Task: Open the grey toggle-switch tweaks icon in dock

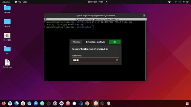Action: (x=55, y=103)
